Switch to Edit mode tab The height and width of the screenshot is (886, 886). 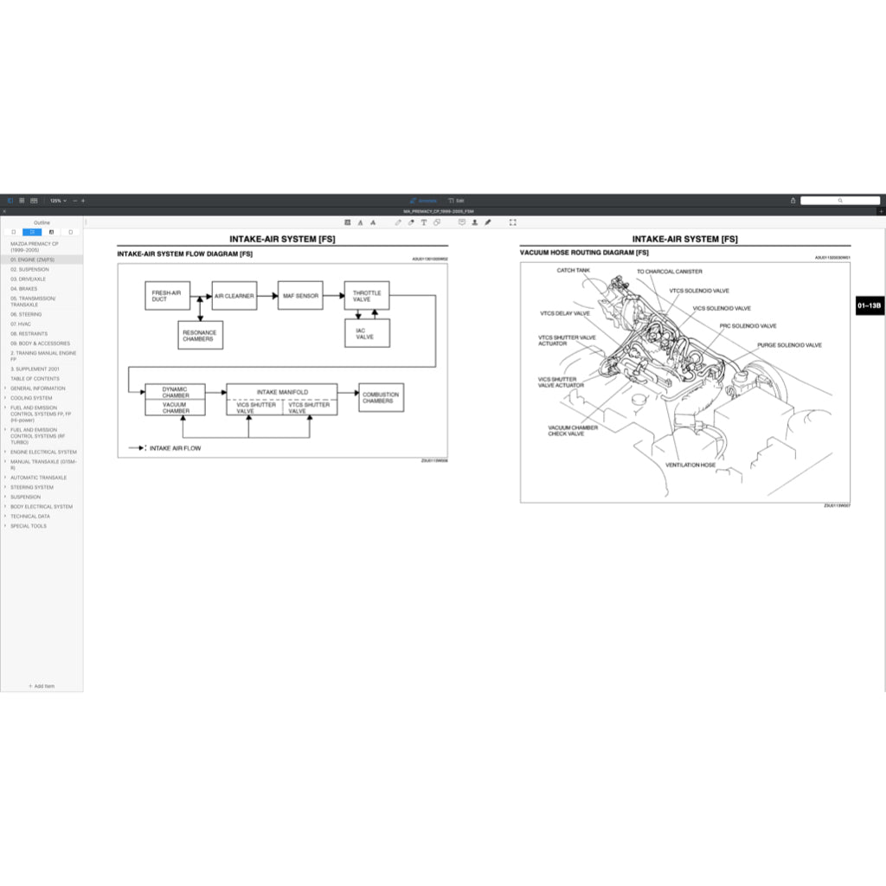click(457, 200)
